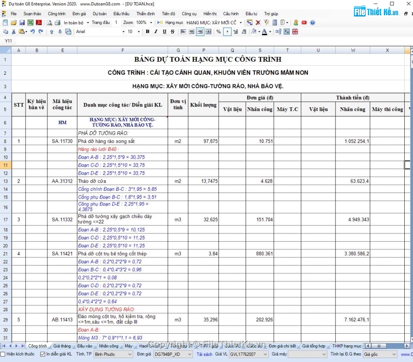Open print preview magnifier icon
413x362 pixels.
coord(49,23)
